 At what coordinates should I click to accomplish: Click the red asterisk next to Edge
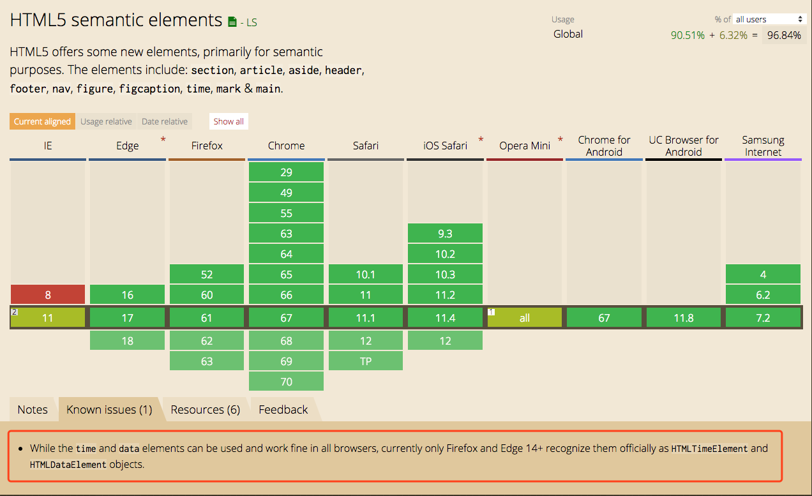point(163,139)
